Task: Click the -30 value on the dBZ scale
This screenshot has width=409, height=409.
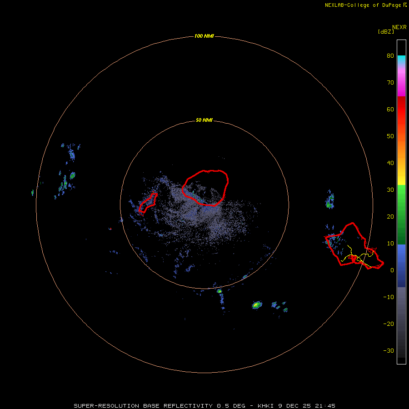Action: (x=389, y=351)
